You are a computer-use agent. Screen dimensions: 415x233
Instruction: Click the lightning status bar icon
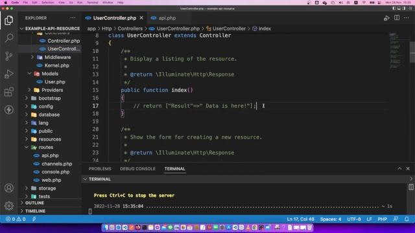click(34, 219)
